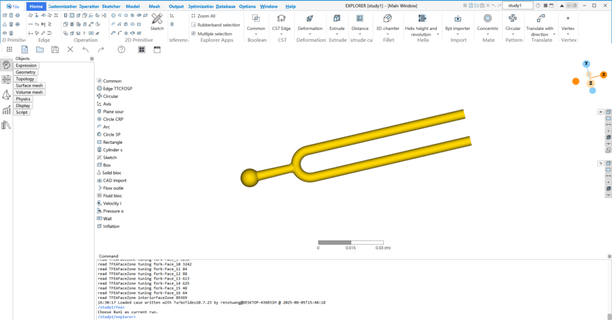The width and height of the screenshot is (612, 320).
Task: Open the chart bars sidebar icon
Action: coord(6,110)
